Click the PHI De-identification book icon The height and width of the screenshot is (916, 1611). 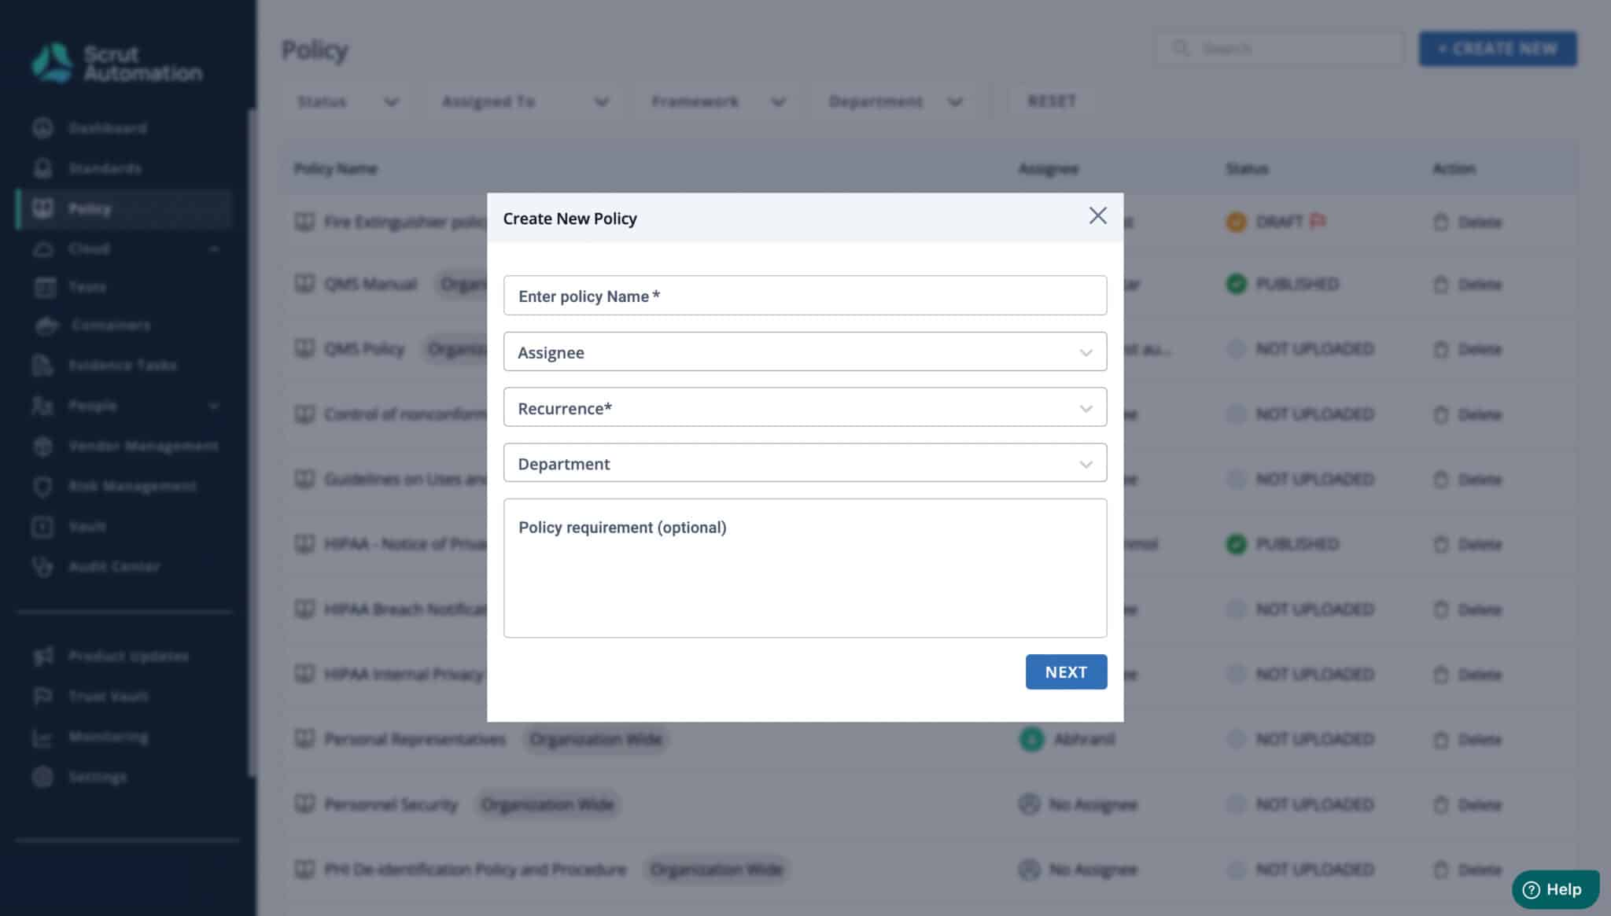[x=304, y=869]
